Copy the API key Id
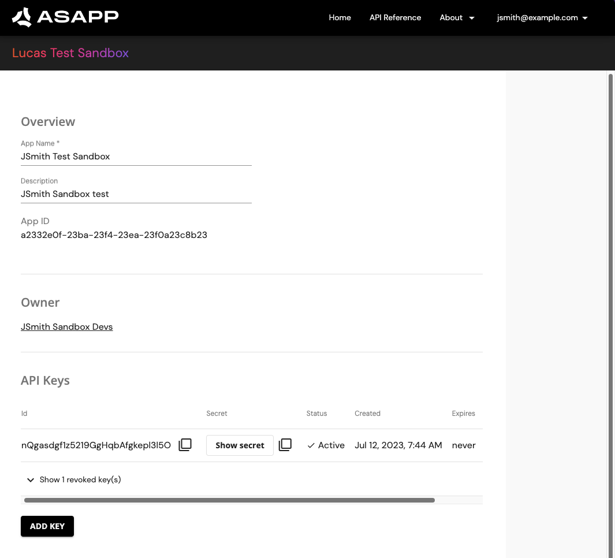The image size is (615, 558). (185, 445)
